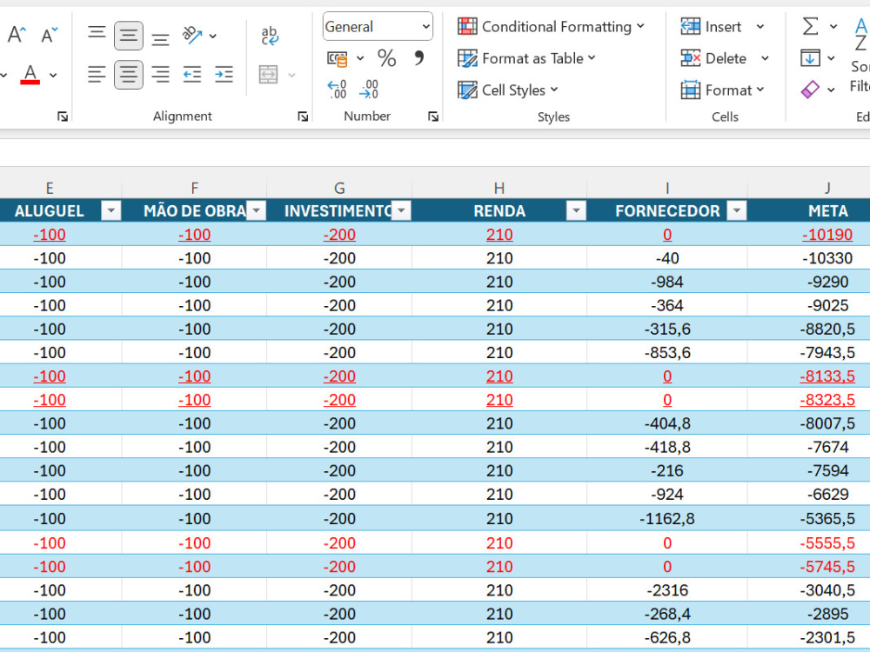Delete cells button

coord(713,58)
